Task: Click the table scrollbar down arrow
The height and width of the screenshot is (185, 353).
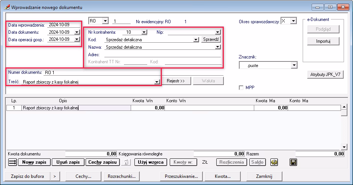Action: click(x=343, y=146)
